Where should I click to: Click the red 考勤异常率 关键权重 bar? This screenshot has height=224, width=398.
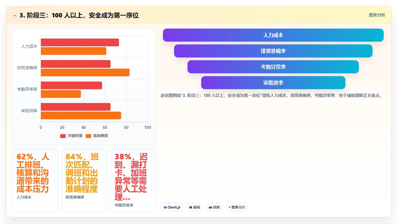71,85
